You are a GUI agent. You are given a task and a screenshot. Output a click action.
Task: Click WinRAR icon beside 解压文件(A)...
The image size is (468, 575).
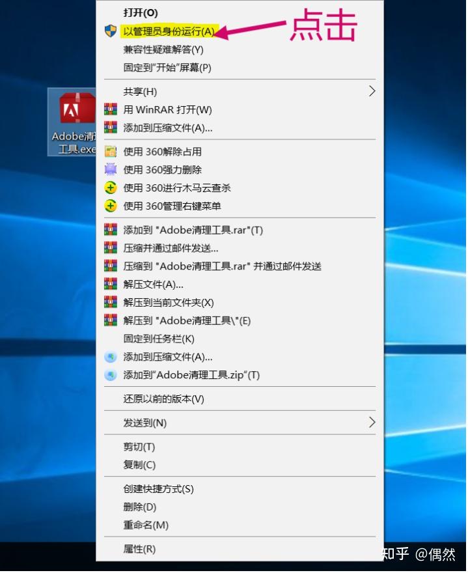(x=110, y=283)
